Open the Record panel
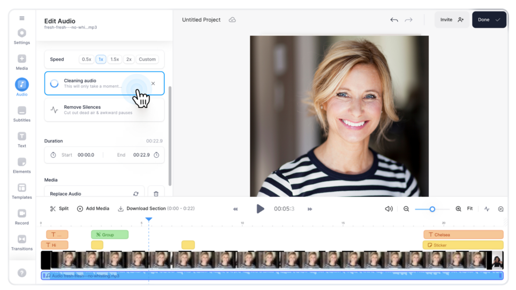 click(x=22, y=217)
